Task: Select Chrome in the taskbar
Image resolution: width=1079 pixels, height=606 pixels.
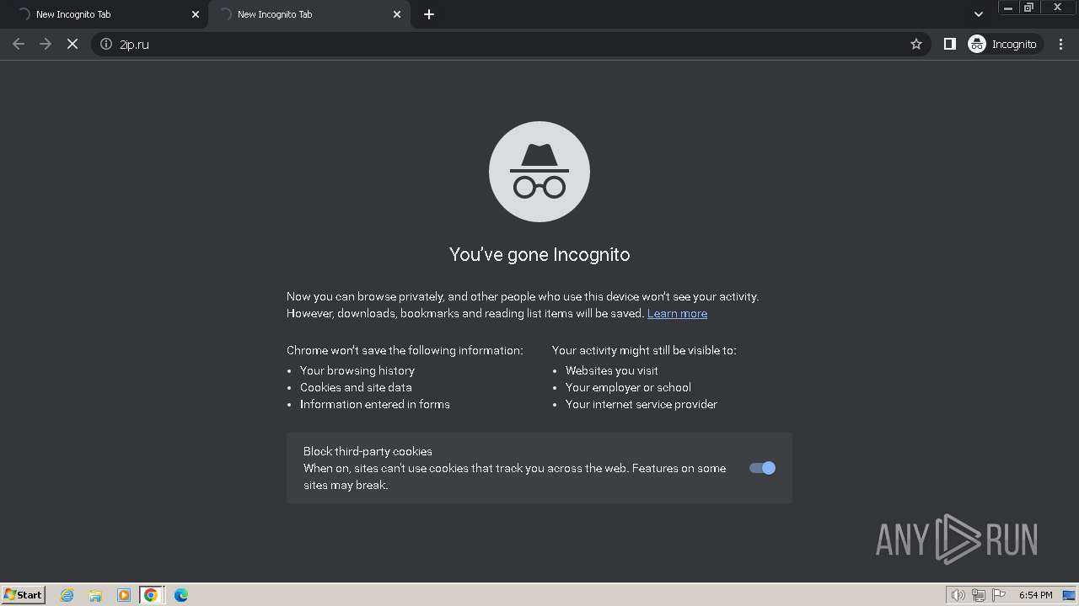Action: coord(151,595)
